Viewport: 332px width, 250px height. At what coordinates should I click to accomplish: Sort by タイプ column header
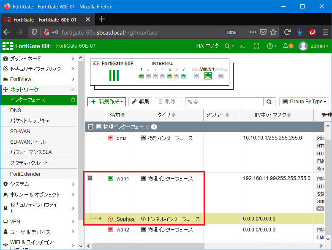(166, 115)
